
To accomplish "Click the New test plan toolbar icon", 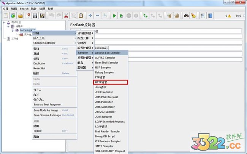I will coord(6,16).
